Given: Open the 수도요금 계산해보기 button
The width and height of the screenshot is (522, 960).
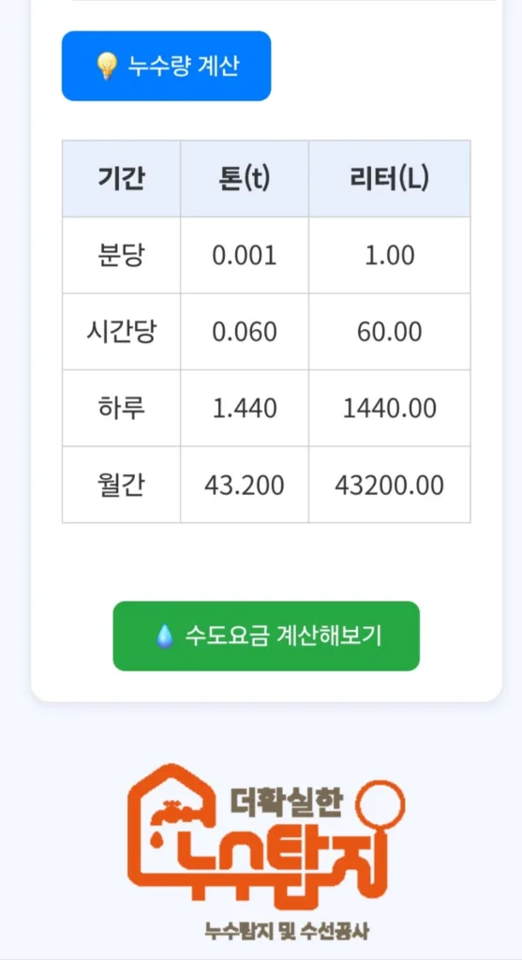Looking at the screenshot, I should coord(266,636).
